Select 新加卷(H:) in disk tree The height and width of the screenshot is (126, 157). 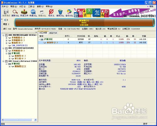[17, 43]
